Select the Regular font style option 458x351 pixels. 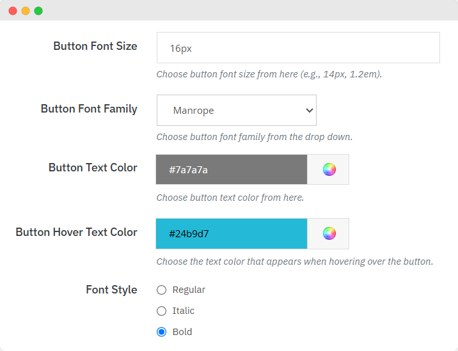[x=161, y=290]
